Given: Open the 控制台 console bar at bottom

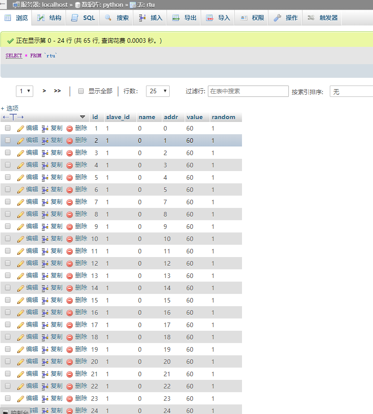Looking at the screenshot, I should [x=15, y=411].
